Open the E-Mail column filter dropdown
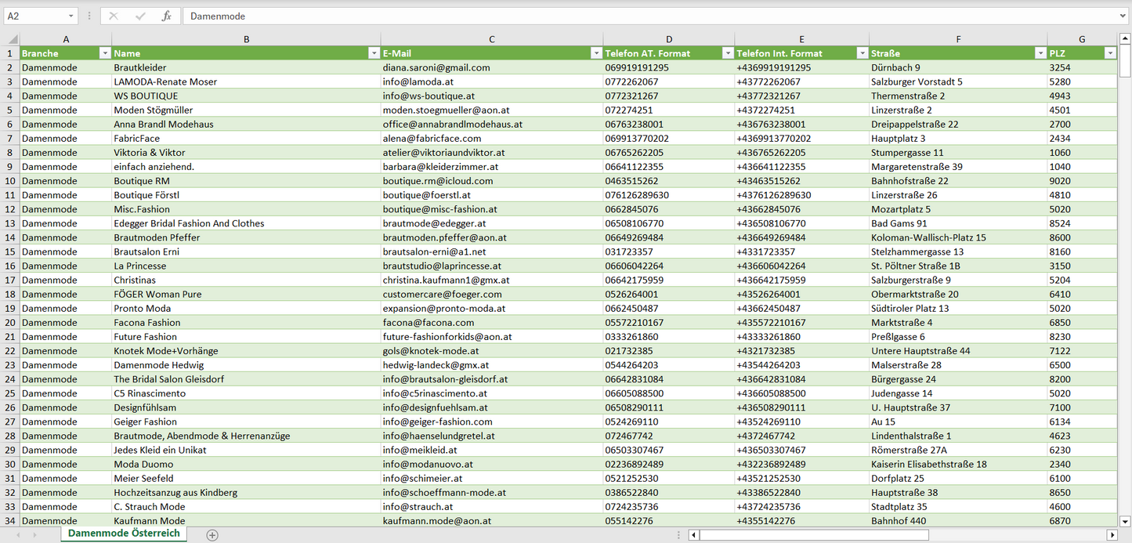This screenshot has height=543, width=1132. point(596,53)
